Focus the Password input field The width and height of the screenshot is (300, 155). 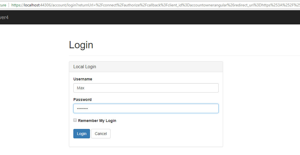coord(146,108)
